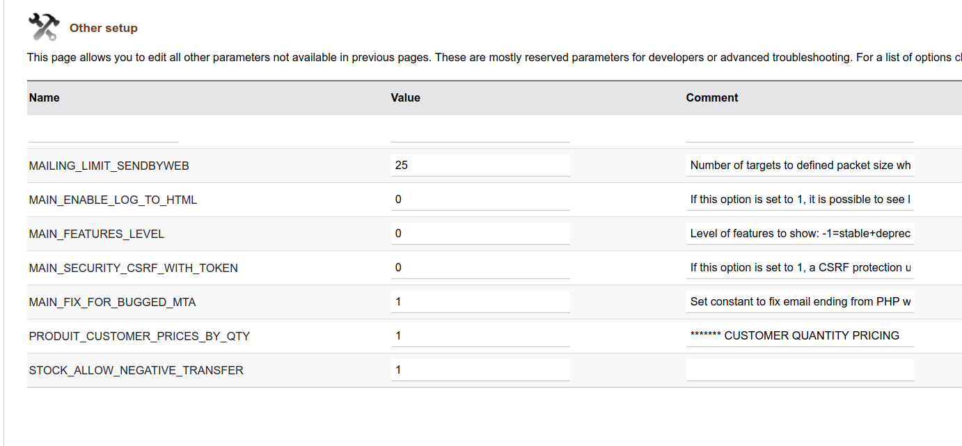Click the CUSTOMER QUANTITY PRICING comment field
This screenshot has height=446, width=962.
[800, 336]
